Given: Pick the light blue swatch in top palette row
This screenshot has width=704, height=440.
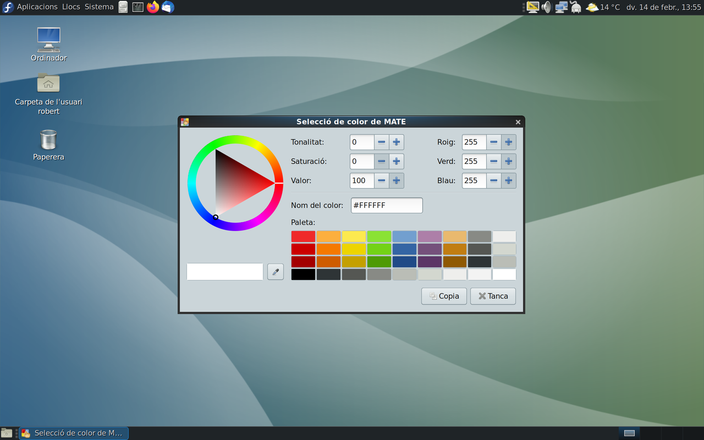Looking at the screenshot, I should (404, 237).
